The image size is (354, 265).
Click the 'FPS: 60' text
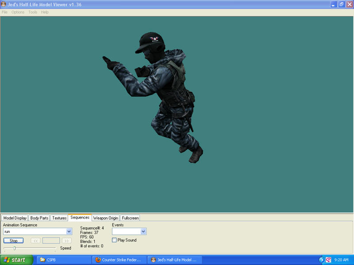pyautogui.click(x=87, y=237)
